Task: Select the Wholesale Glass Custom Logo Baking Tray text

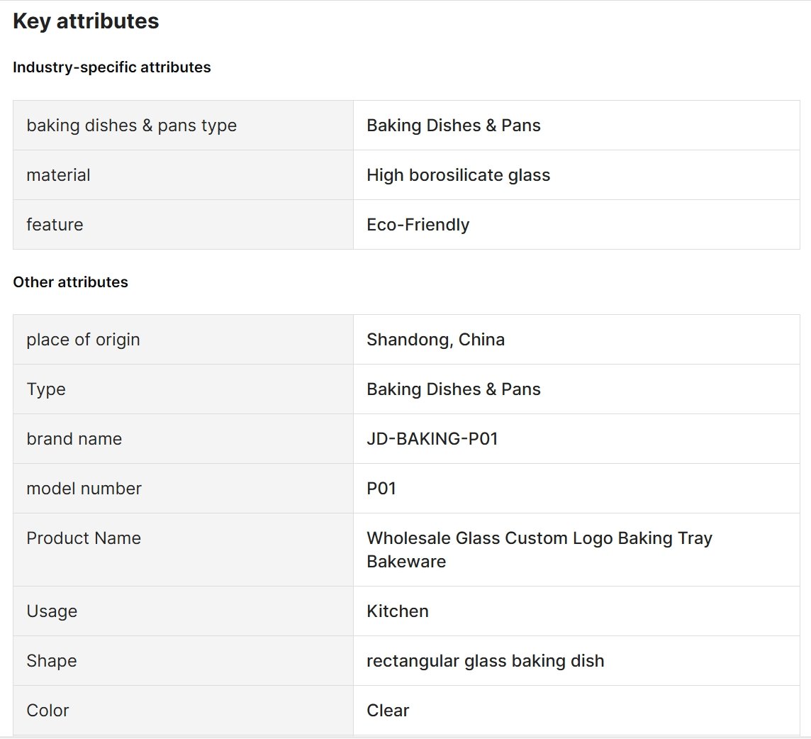Action: click(539, 538)
